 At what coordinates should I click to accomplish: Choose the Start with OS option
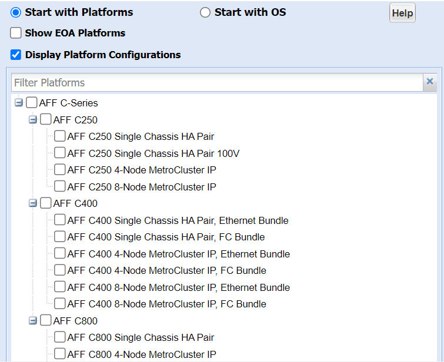click(x=205, y=12)
